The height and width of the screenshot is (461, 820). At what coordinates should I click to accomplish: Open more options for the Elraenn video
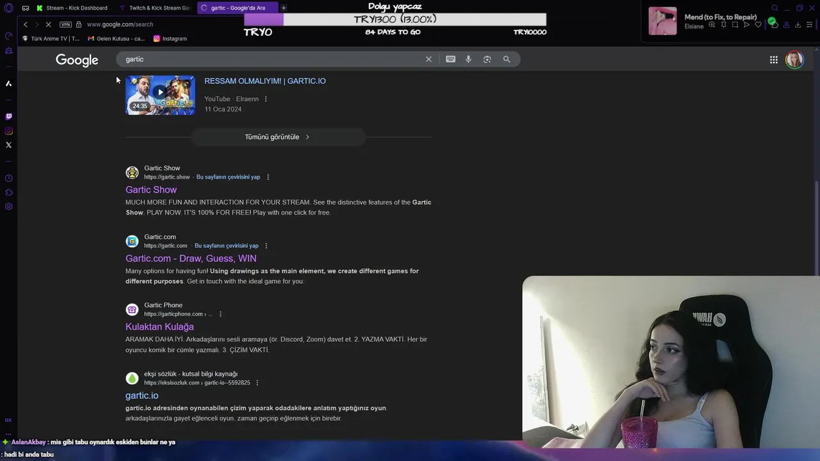pyautogui.click(x=266, y=99)
